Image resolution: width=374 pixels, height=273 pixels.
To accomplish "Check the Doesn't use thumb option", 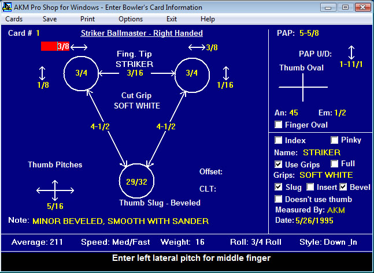I will pyautogui.click(x=279, y=199).
